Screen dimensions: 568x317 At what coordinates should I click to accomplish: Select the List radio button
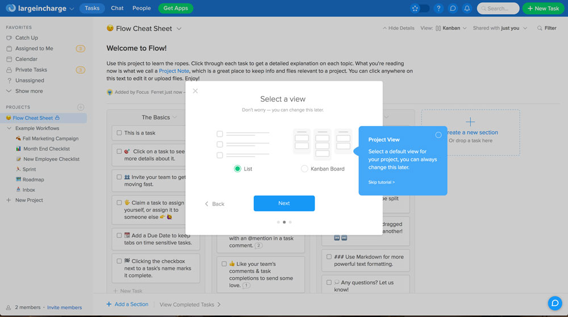[x=237, y=169]
